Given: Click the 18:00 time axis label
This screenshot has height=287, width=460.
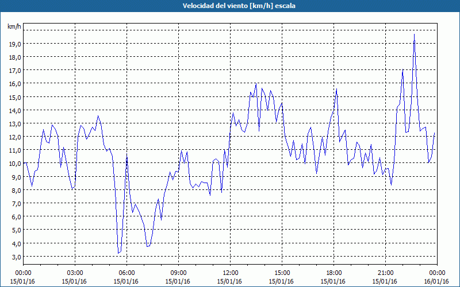Looking at the screenshot, I should click(334, 273).
